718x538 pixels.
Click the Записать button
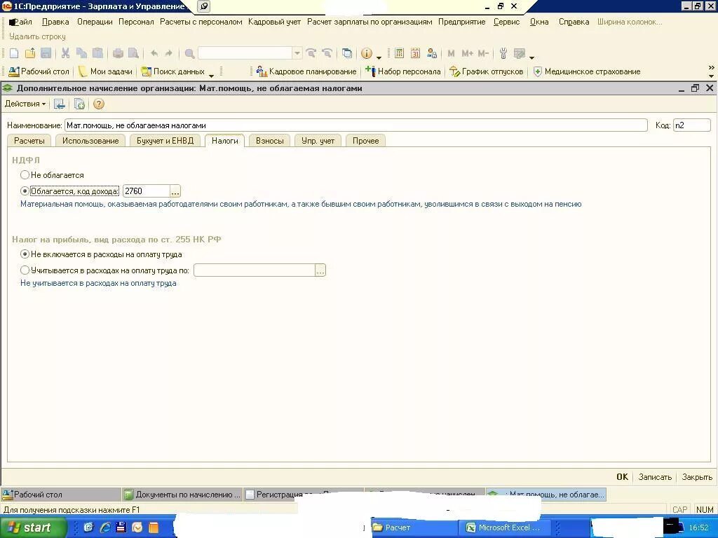(x=655, y=476)
